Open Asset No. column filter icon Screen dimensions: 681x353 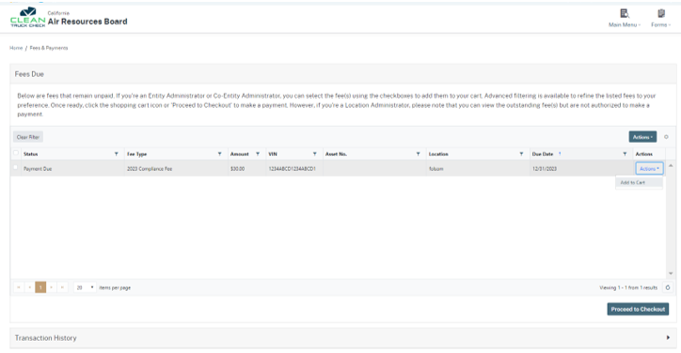(418, 154)
